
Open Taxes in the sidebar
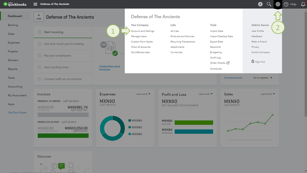(11, 78)
